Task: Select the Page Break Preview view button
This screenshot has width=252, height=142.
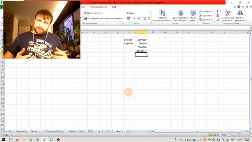Action: 218,135
